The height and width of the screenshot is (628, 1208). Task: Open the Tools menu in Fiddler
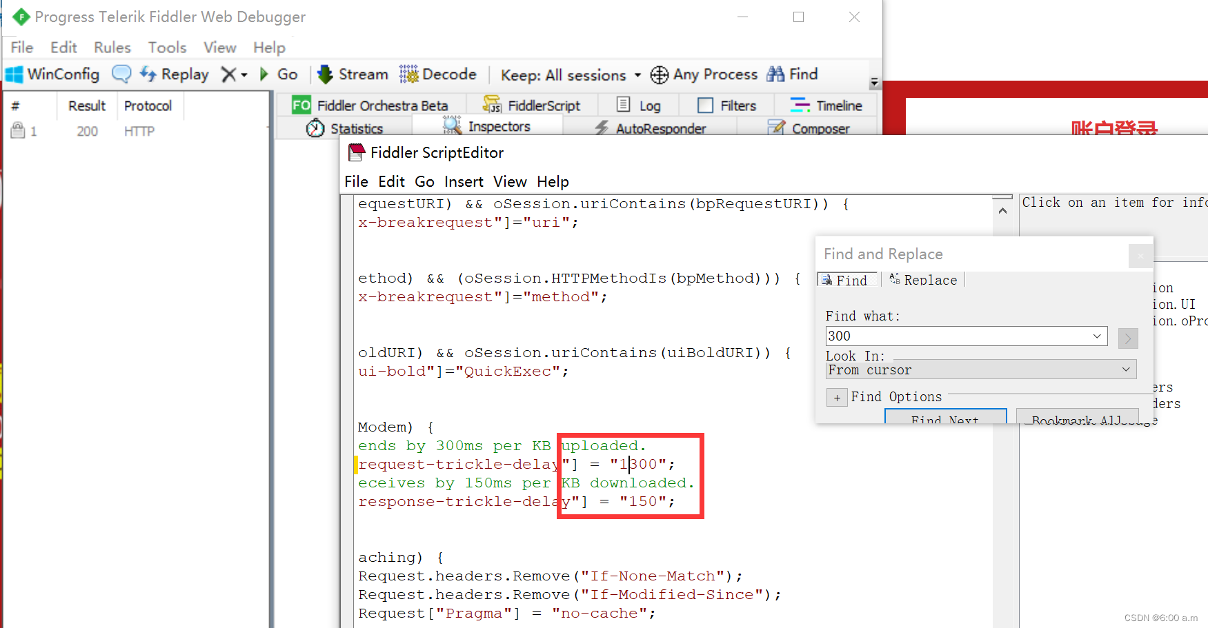[168, 48]
